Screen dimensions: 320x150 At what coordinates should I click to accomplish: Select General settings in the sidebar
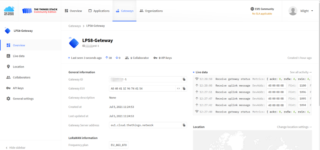[31, 99]
